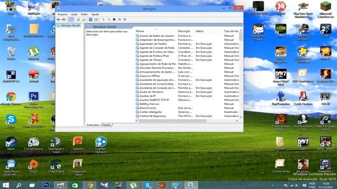Viewport: 337px width, 189px height.
Task: Open the Exibir menu
Action: 84,14
